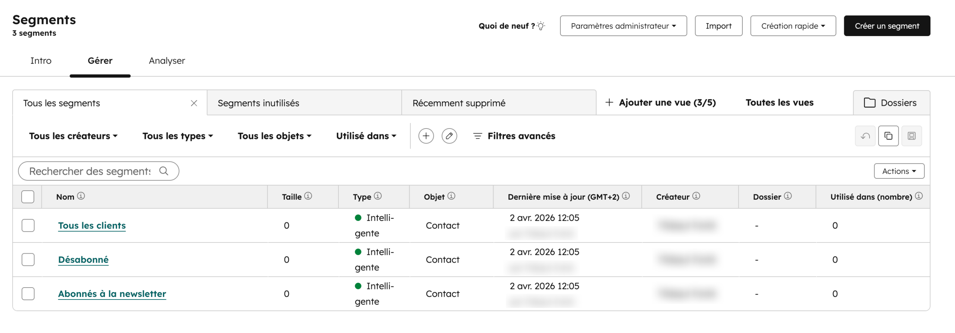Screen dimensions: 955x333
Task: Open Toutes les vues
Action: [x=779, y=102]
